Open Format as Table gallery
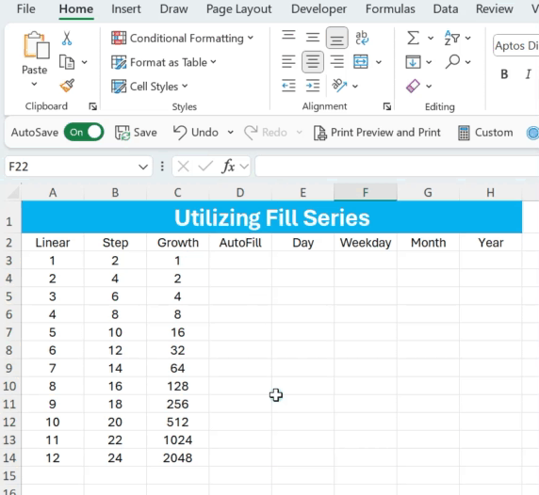 click(164, 62)
